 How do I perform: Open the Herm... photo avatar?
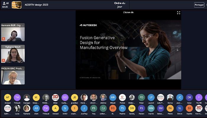[x=84, y=97]
